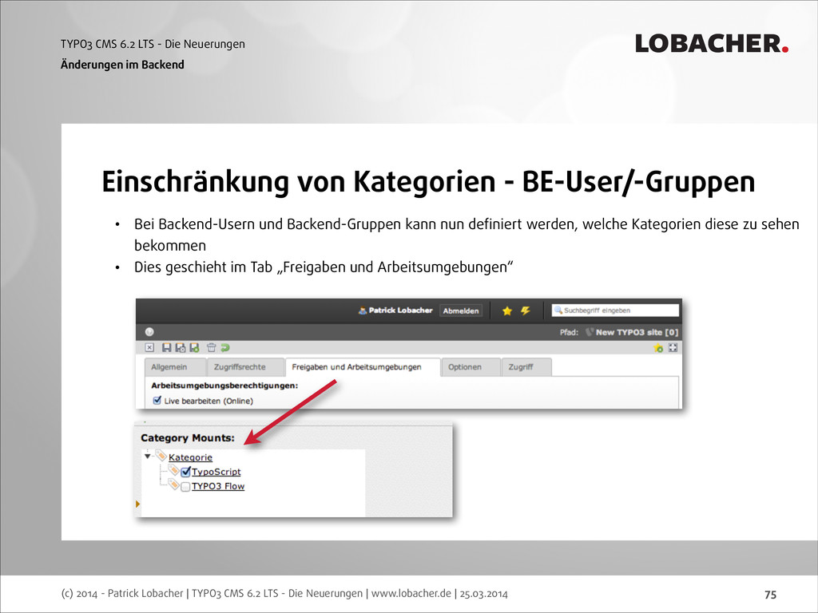This screenshot has height=613, width=818.
Task: Click the footer copyright text with www.lobacher.de
Action: [284, 593]
